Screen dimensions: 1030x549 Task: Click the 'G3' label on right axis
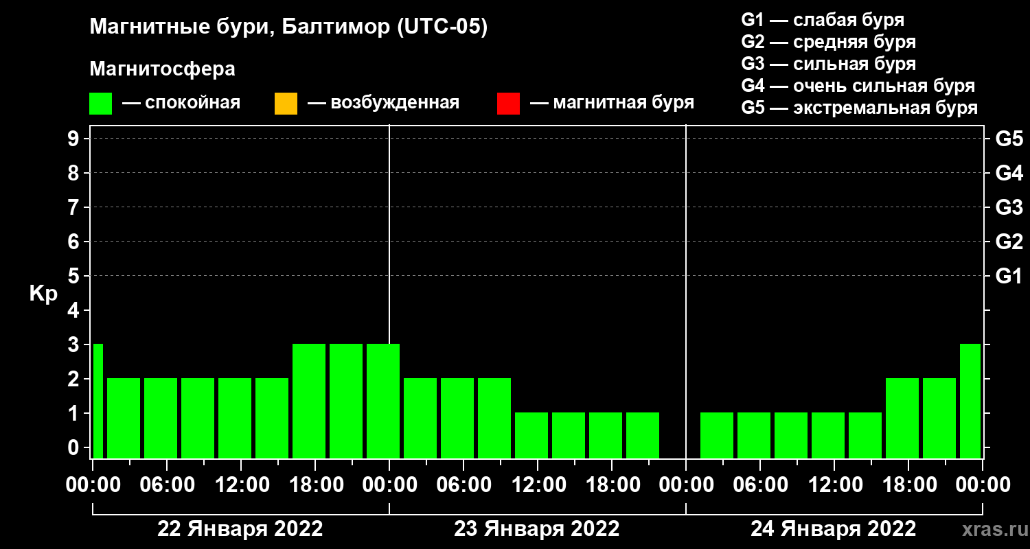(x=1009, y=207)
